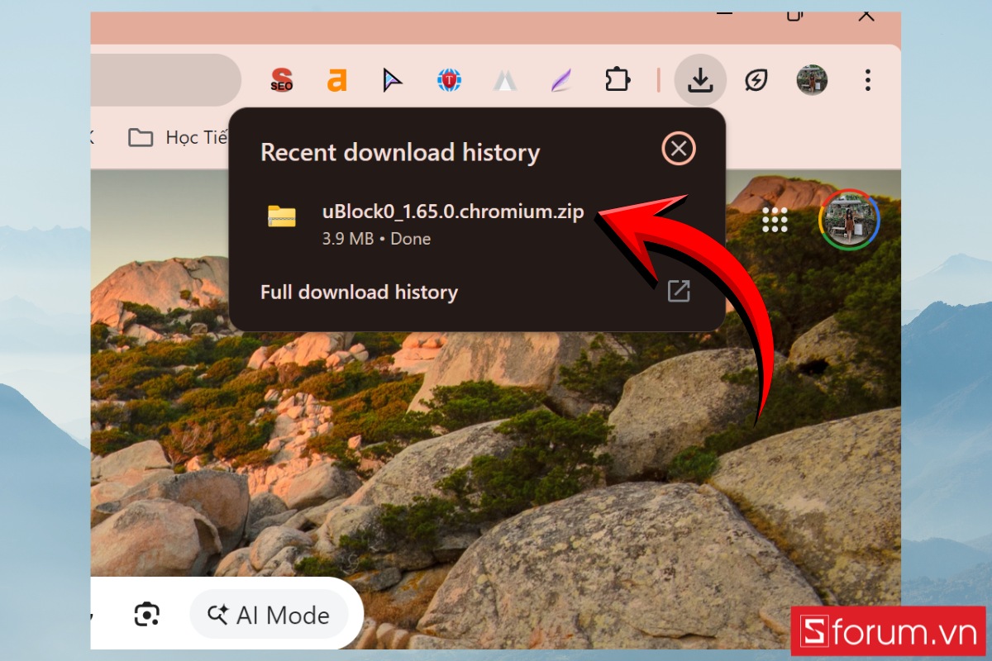The width and height of the screenshot is (992, 661).
Task: Click the orange Amazon extension icon
Action: coord(336,79)
